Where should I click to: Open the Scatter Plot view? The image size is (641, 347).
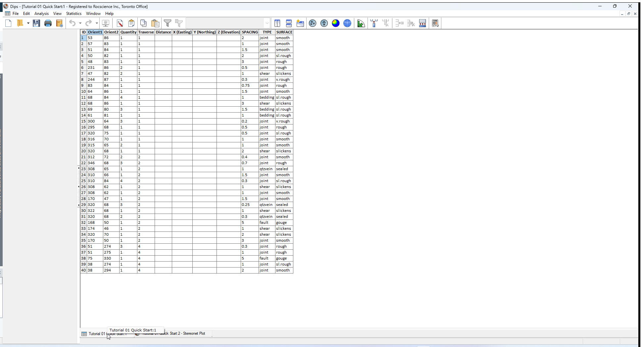[x=324, y=23]
